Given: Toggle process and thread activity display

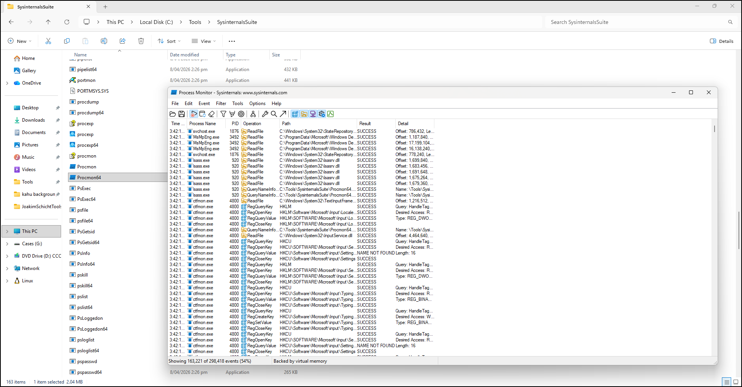Looking at the screenshot, I should point(322,114).
